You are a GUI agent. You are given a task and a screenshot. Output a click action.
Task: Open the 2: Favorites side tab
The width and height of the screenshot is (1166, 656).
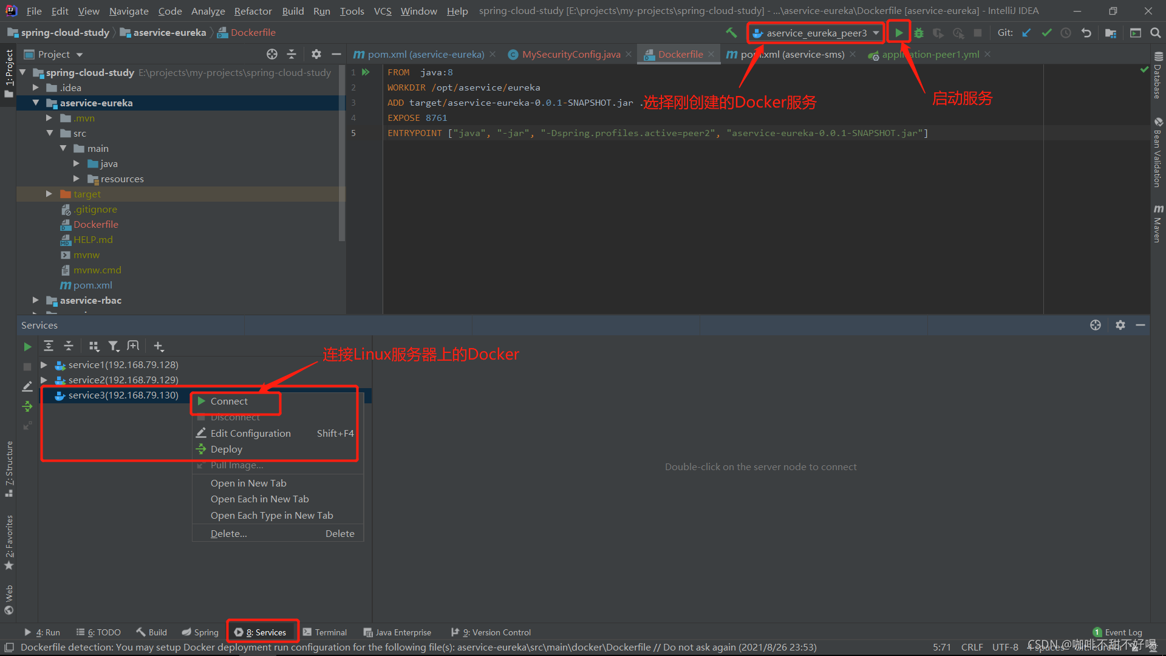9,542
